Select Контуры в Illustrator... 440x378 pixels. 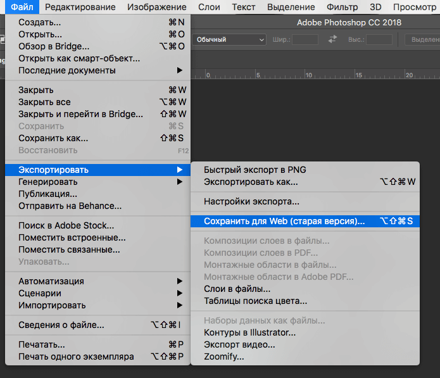coord(305,332)
